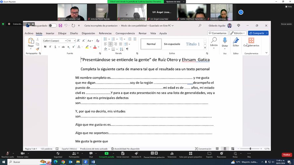
Task: Toggle the Autoguardado switch
Action: pos(52,26)
